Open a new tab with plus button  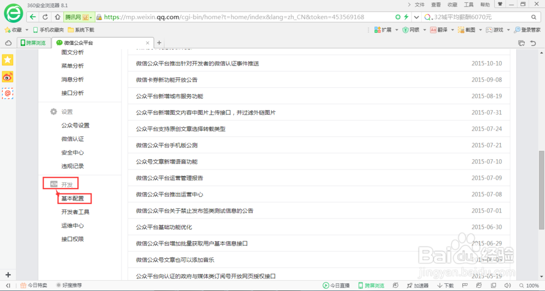[x=159, y=43]
